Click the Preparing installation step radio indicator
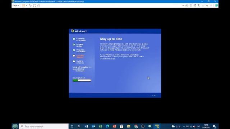The width and height of the screenshot is (230, 129). click(74, 50)
